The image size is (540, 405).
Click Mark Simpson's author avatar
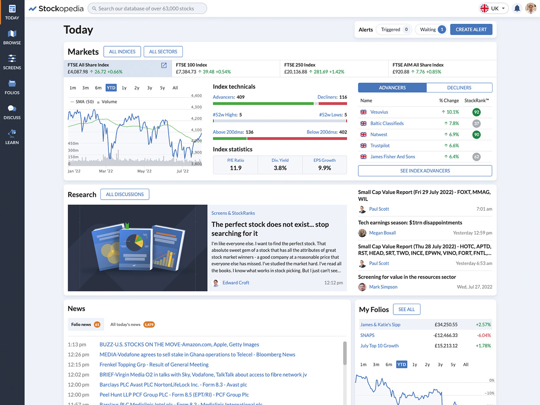pyautogui.click(x=362, y=287)
